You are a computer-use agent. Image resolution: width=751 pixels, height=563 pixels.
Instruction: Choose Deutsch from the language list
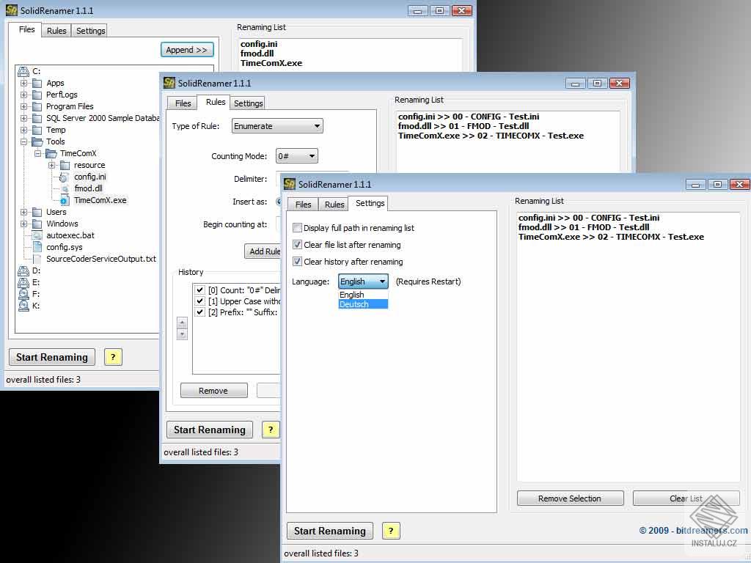tap(363, 304)
